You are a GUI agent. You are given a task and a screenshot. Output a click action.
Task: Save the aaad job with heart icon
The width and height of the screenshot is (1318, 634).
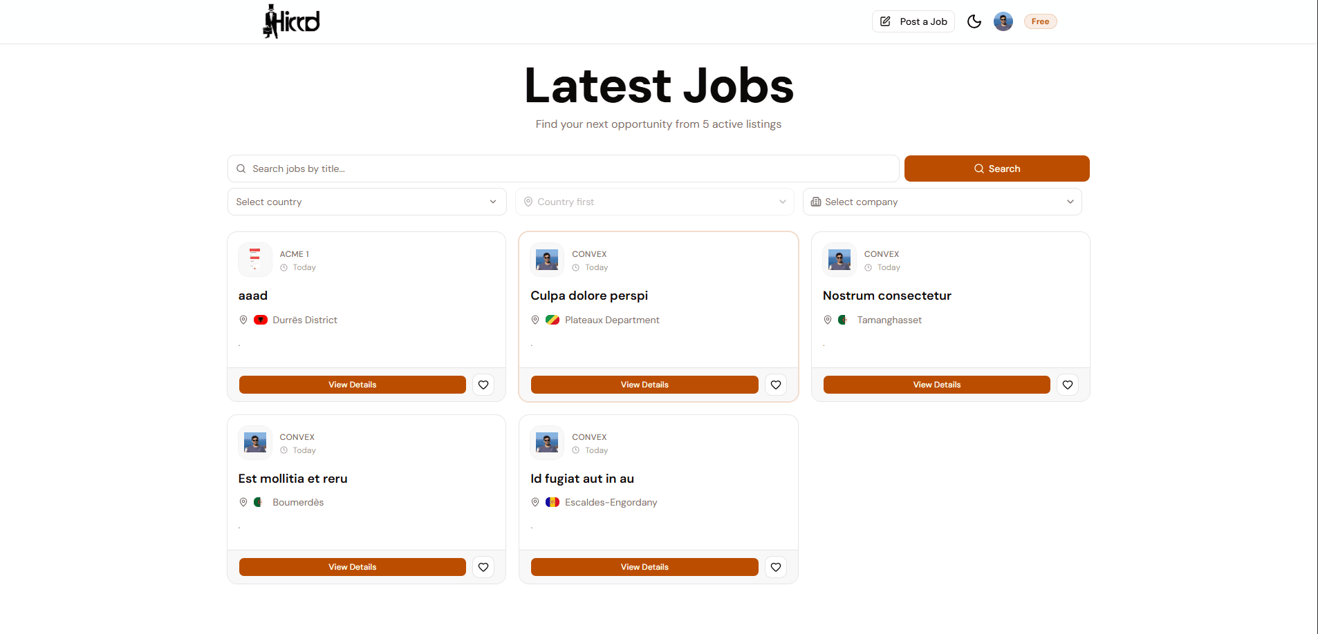tap(483, 385)
